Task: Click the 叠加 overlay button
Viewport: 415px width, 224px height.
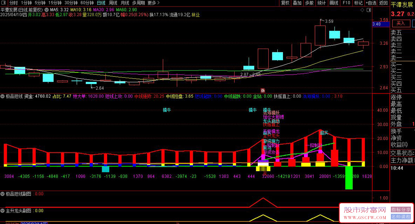Action: pyautogui.click(x=297, y=3)
